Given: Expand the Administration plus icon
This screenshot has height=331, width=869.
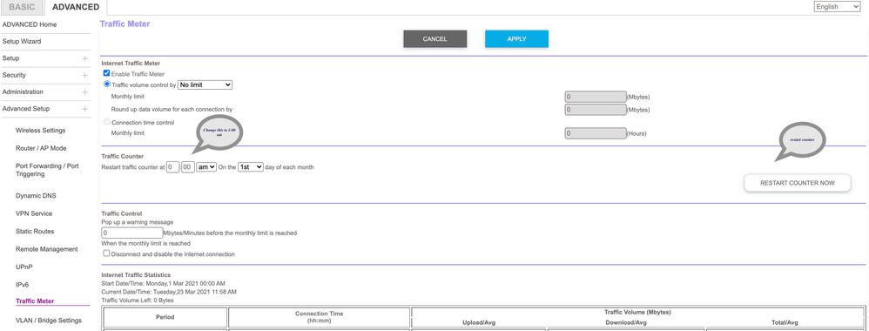Looking at the screenshot, I should click(84, 92).
